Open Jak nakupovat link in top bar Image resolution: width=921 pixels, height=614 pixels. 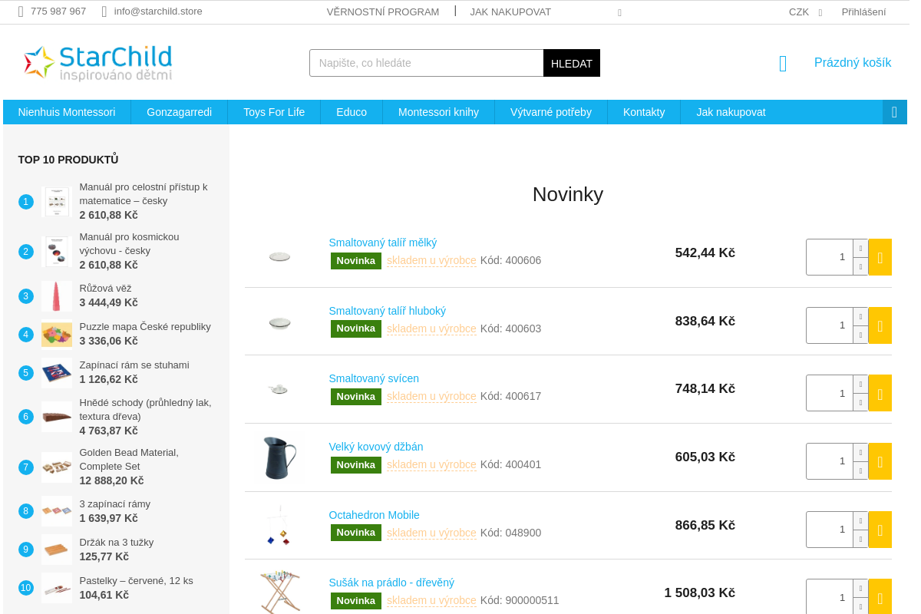[510, 12]
